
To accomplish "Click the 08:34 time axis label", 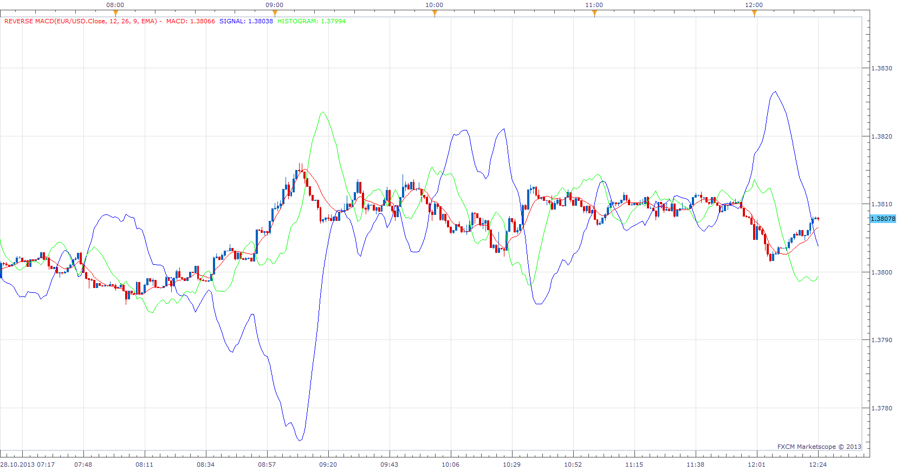I will [x=206, y=465].
